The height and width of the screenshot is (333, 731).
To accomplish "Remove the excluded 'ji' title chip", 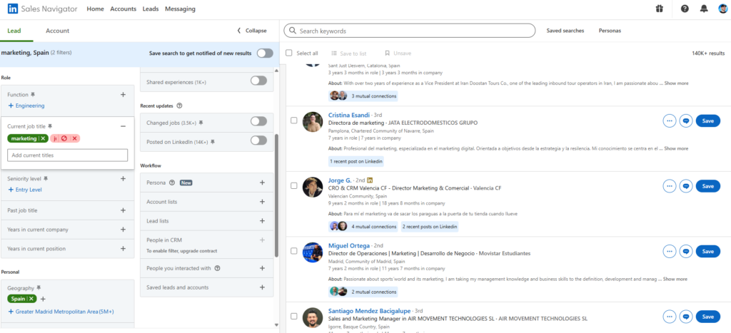I will (x=74, y=138).
